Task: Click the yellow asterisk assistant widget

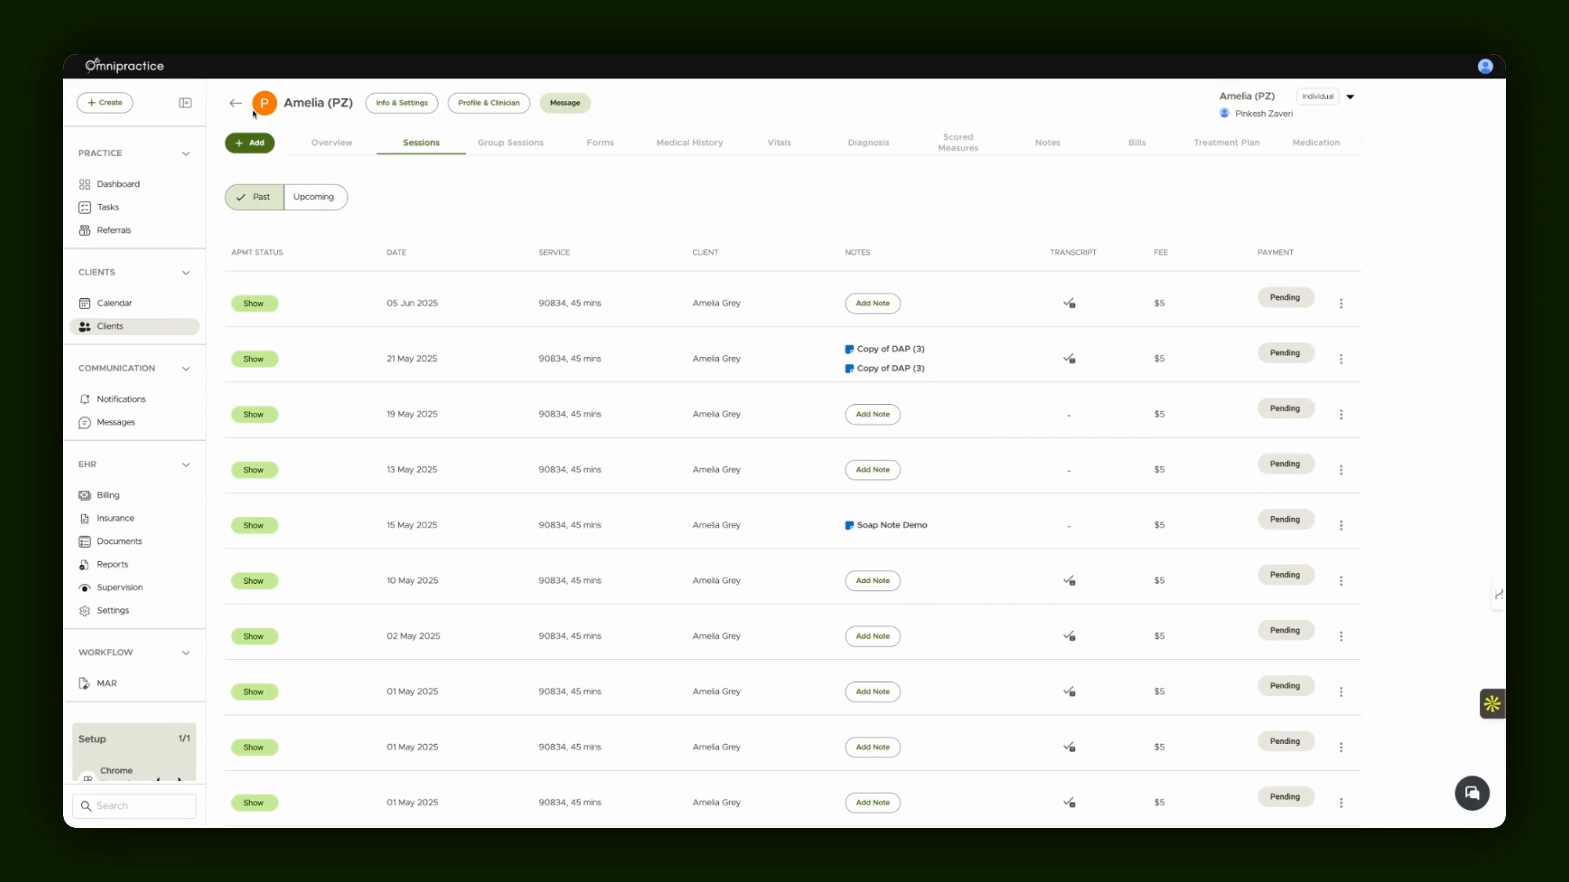Action: click(x=1492, y=703)
